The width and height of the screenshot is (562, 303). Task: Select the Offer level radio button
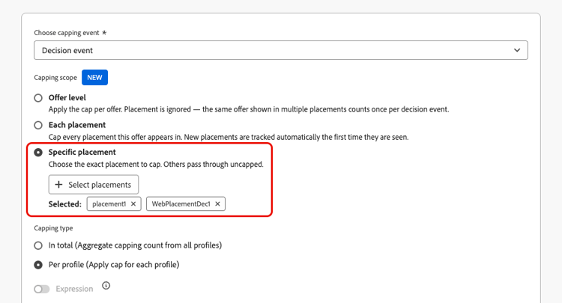pos(38,98)
